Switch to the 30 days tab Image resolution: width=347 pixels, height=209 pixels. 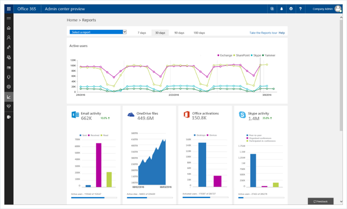[160, 33]
